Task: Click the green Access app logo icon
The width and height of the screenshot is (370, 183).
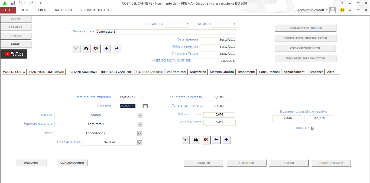Action: tap(5, 3)
